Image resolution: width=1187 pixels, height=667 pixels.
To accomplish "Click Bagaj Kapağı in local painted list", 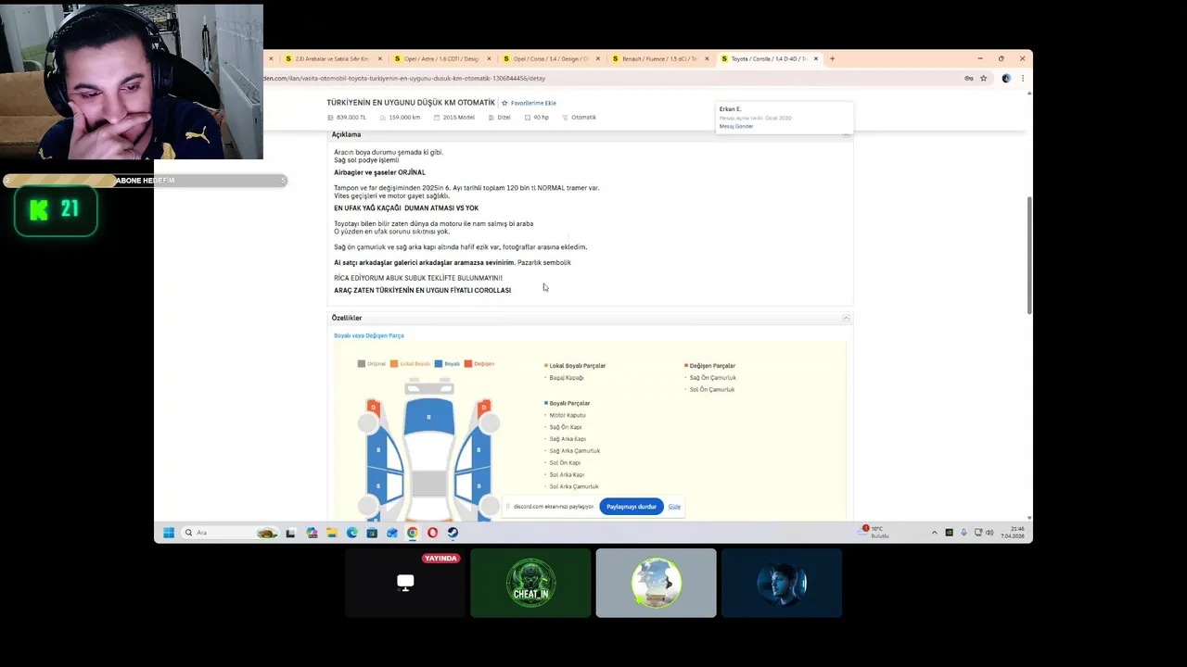I will (567, 377).
